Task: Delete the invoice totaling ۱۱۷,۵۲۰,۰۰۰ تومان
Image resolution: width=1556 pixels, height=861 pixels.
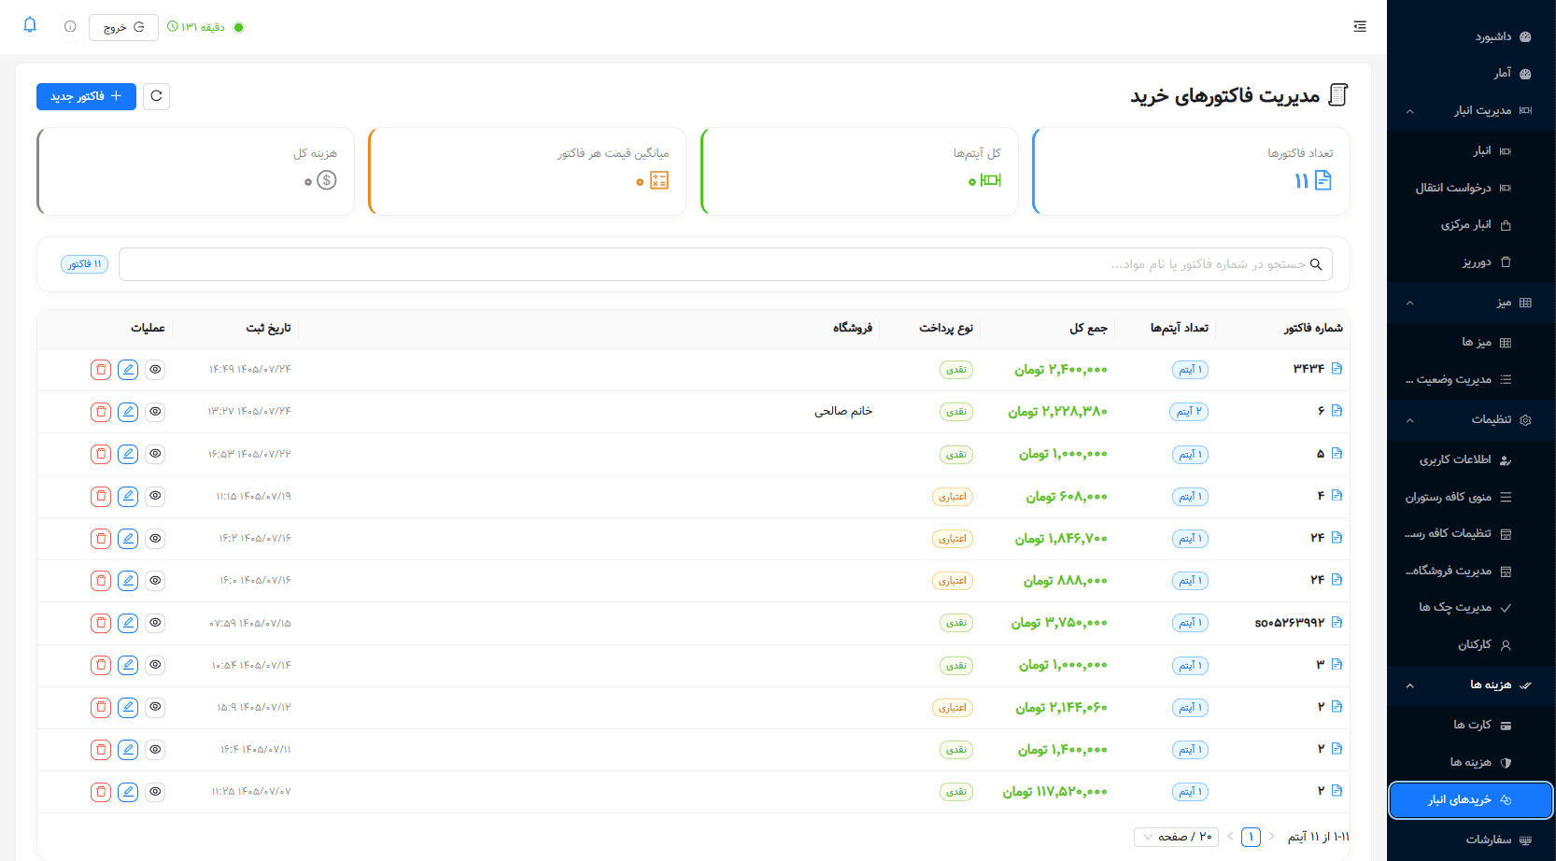Action: click(x=101, y=792)
